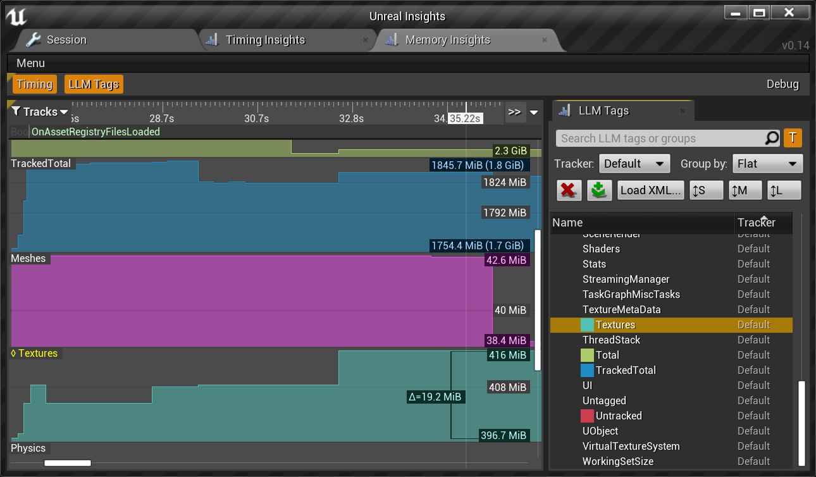
Task: Select the UObject tag row
Action: click(671, 431)
